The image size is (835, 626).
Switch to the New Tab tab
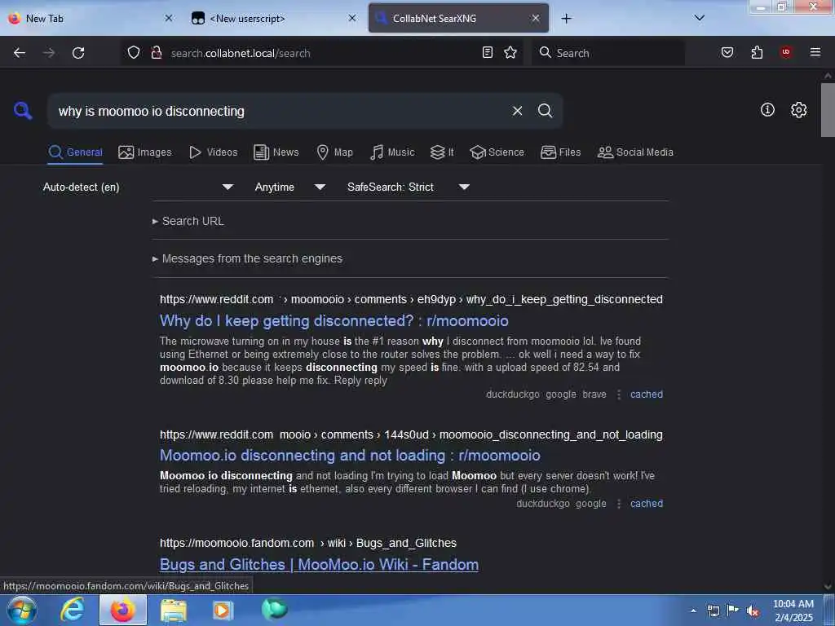point(91,19)
